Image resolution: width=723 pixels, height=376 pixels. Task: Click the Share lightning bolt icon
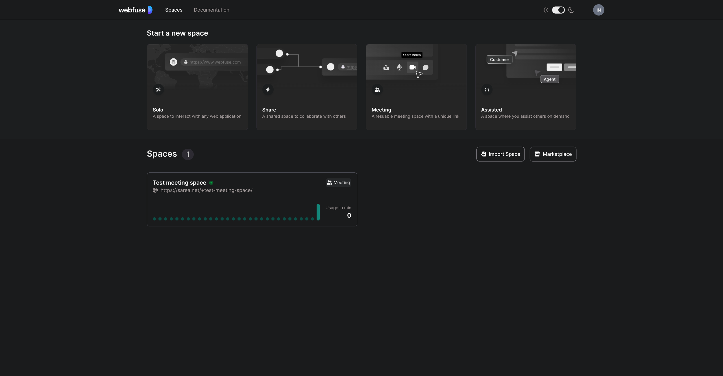[x=268, y=90]
